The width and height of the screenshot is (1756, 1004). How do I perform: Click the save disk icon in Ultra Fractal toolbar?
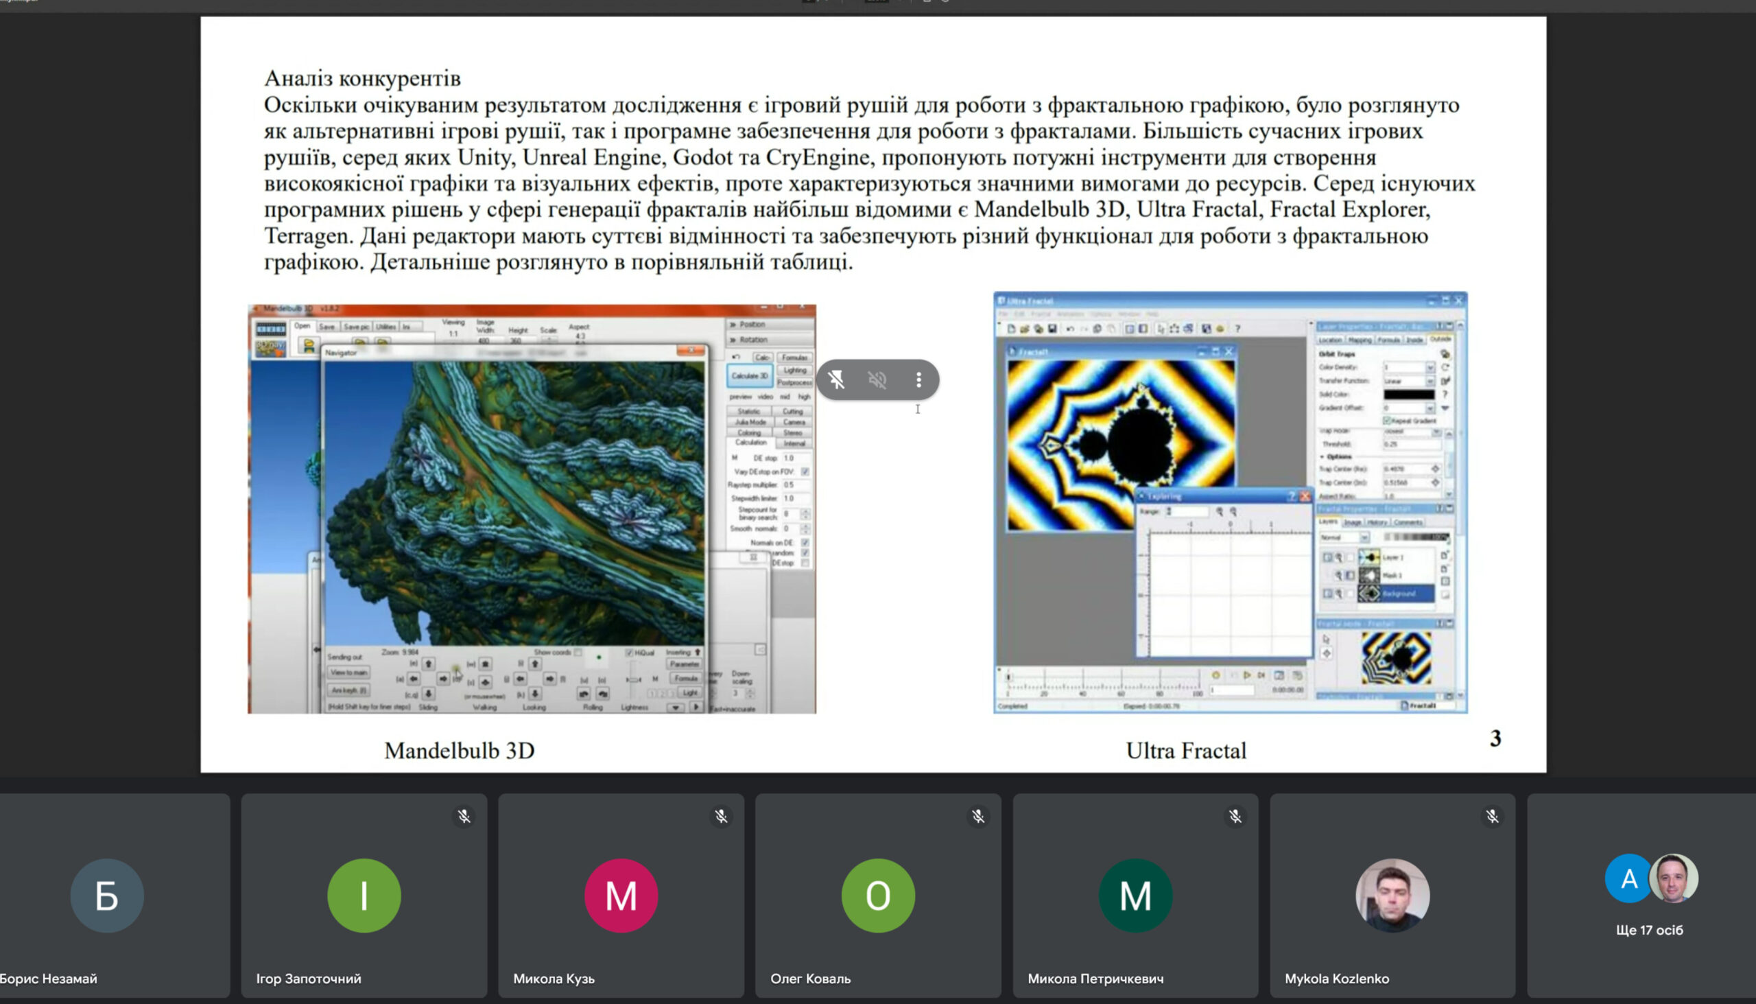point(1052,329)
